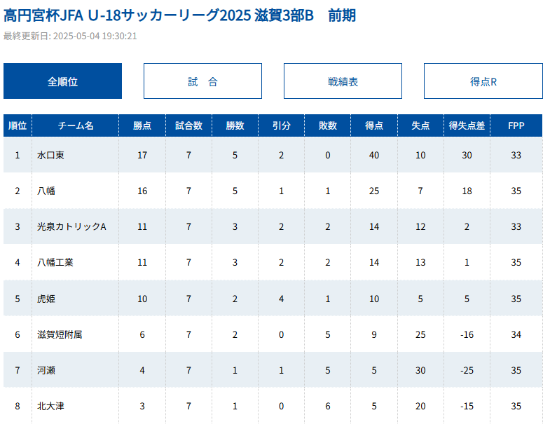The height and width of the screenshot is (429, 550).
Task: Show the 得点R tab
Action: (483, 81)
